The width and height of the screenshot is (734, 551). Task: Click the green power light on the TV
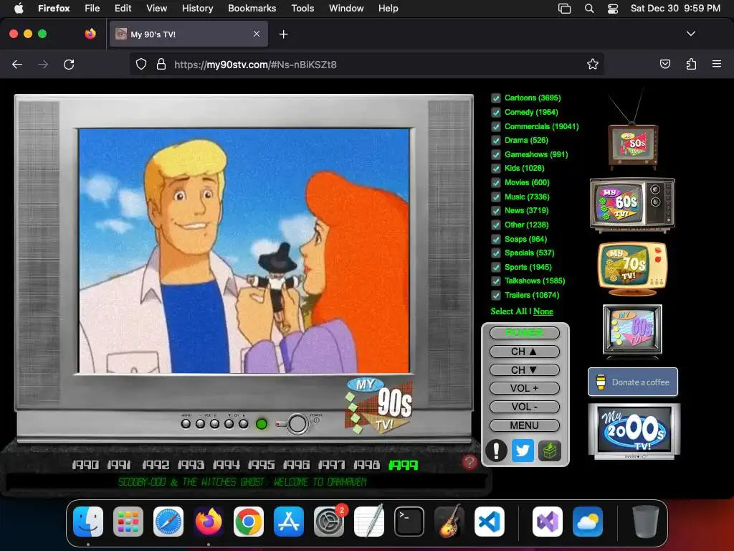click(x=262, y=424)
